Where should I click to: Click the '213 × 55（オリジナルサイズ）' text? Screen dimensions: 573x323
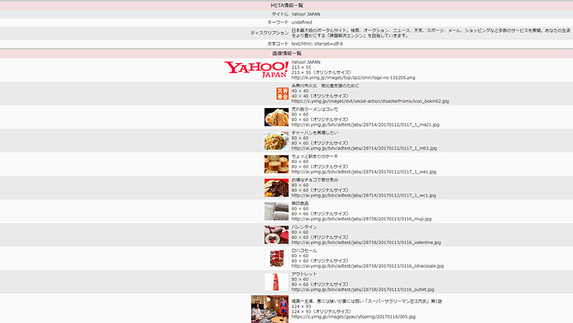coord(321,72)
